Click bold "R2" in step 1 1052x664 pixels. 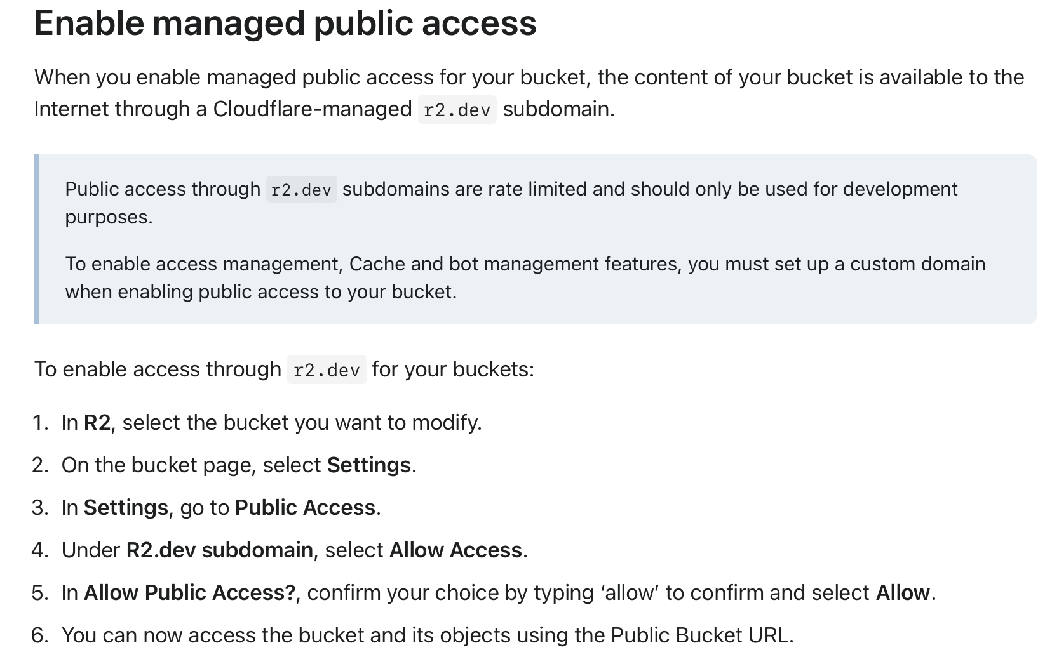(97, 423)
